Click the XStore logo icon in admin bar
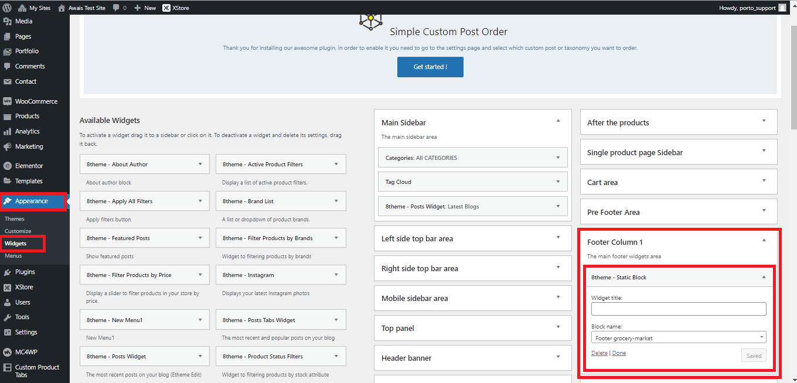The width and height of the screenshot is (797, 383). (x=166, y=8)
